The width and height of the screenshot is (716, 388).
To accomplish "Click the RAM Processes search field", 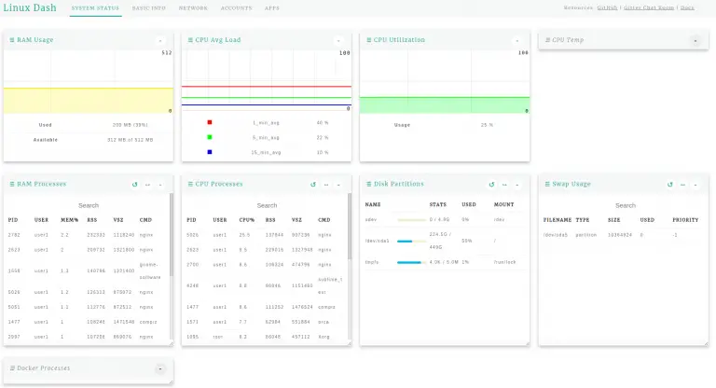I will tap(89, 205).
